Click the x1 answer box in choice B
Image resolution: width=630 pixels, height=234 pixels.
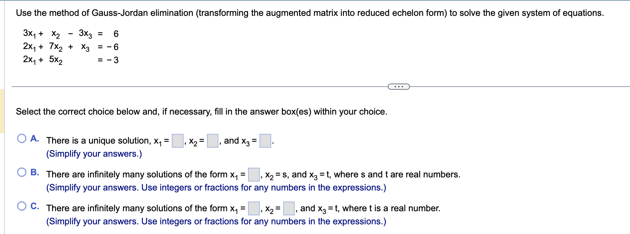[253, 174]
